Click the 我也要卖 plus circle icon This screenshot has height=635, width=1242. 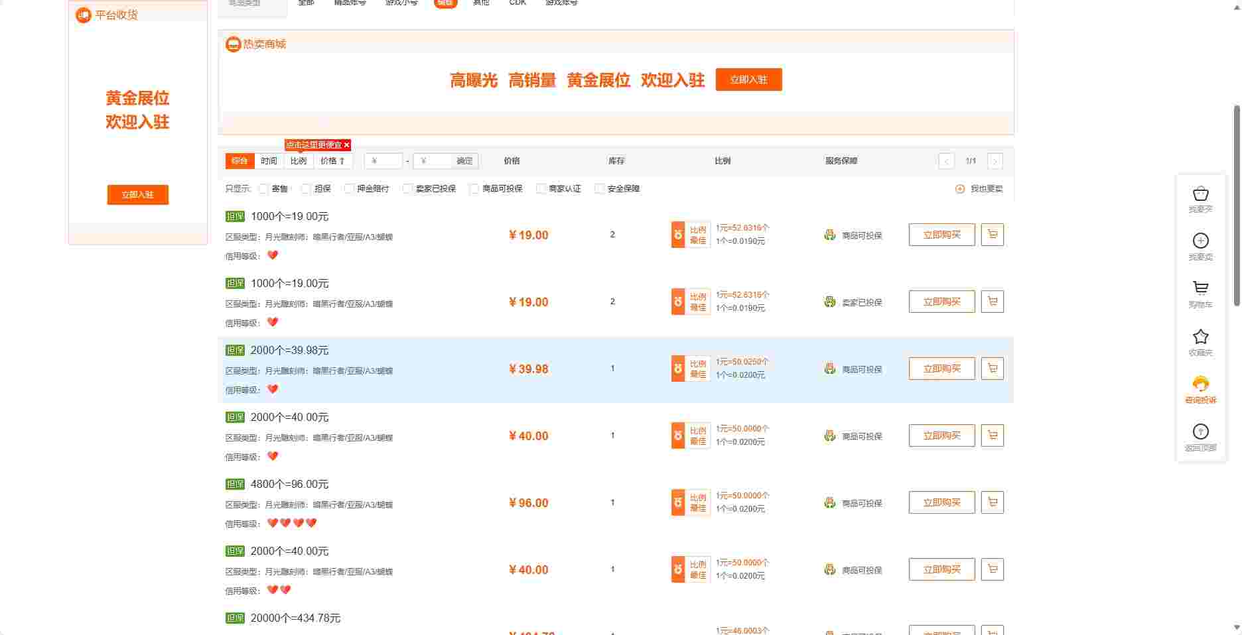coord(959,189)
